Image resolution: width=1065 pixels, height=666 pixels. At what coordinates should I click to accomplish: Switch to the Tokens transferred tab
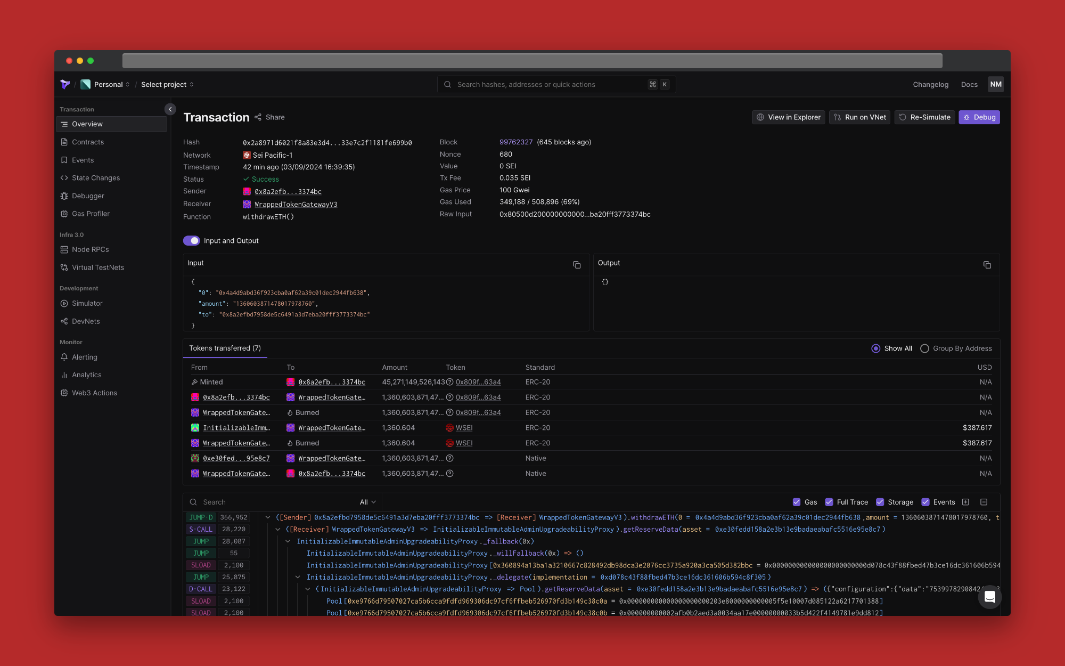225,348
